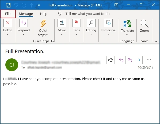Click the Redo arrow in quick access toolbar
The height and width of the screenshot is (124, 160).
click(x=24, y=5)
